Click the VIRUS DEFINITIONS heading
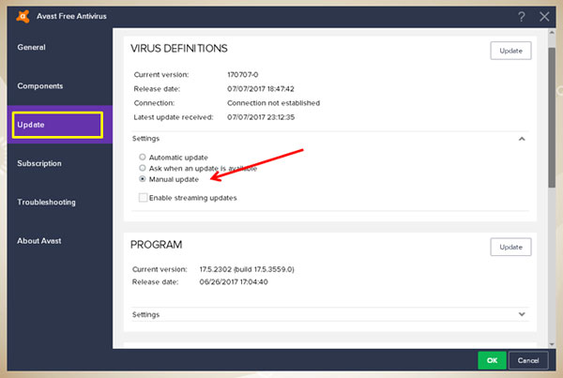The height and width of the screenshot is (378, 563). pos(179,49)
